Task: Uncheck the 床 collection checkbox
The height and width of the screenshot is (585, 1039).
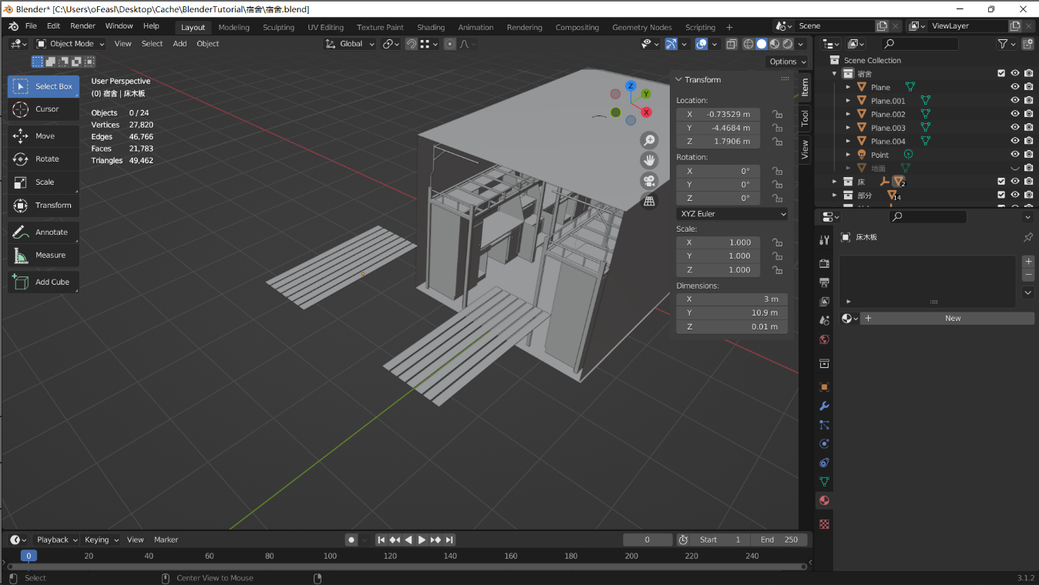Action: (1001, 182)
